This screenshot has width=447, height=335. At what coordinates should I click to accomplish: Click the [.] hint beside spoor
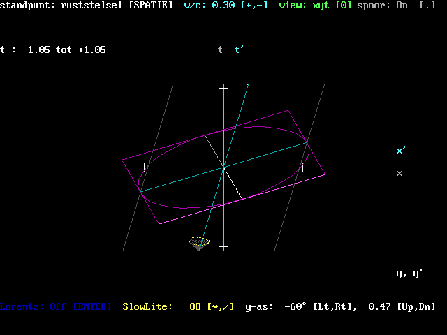click(427, 6)
